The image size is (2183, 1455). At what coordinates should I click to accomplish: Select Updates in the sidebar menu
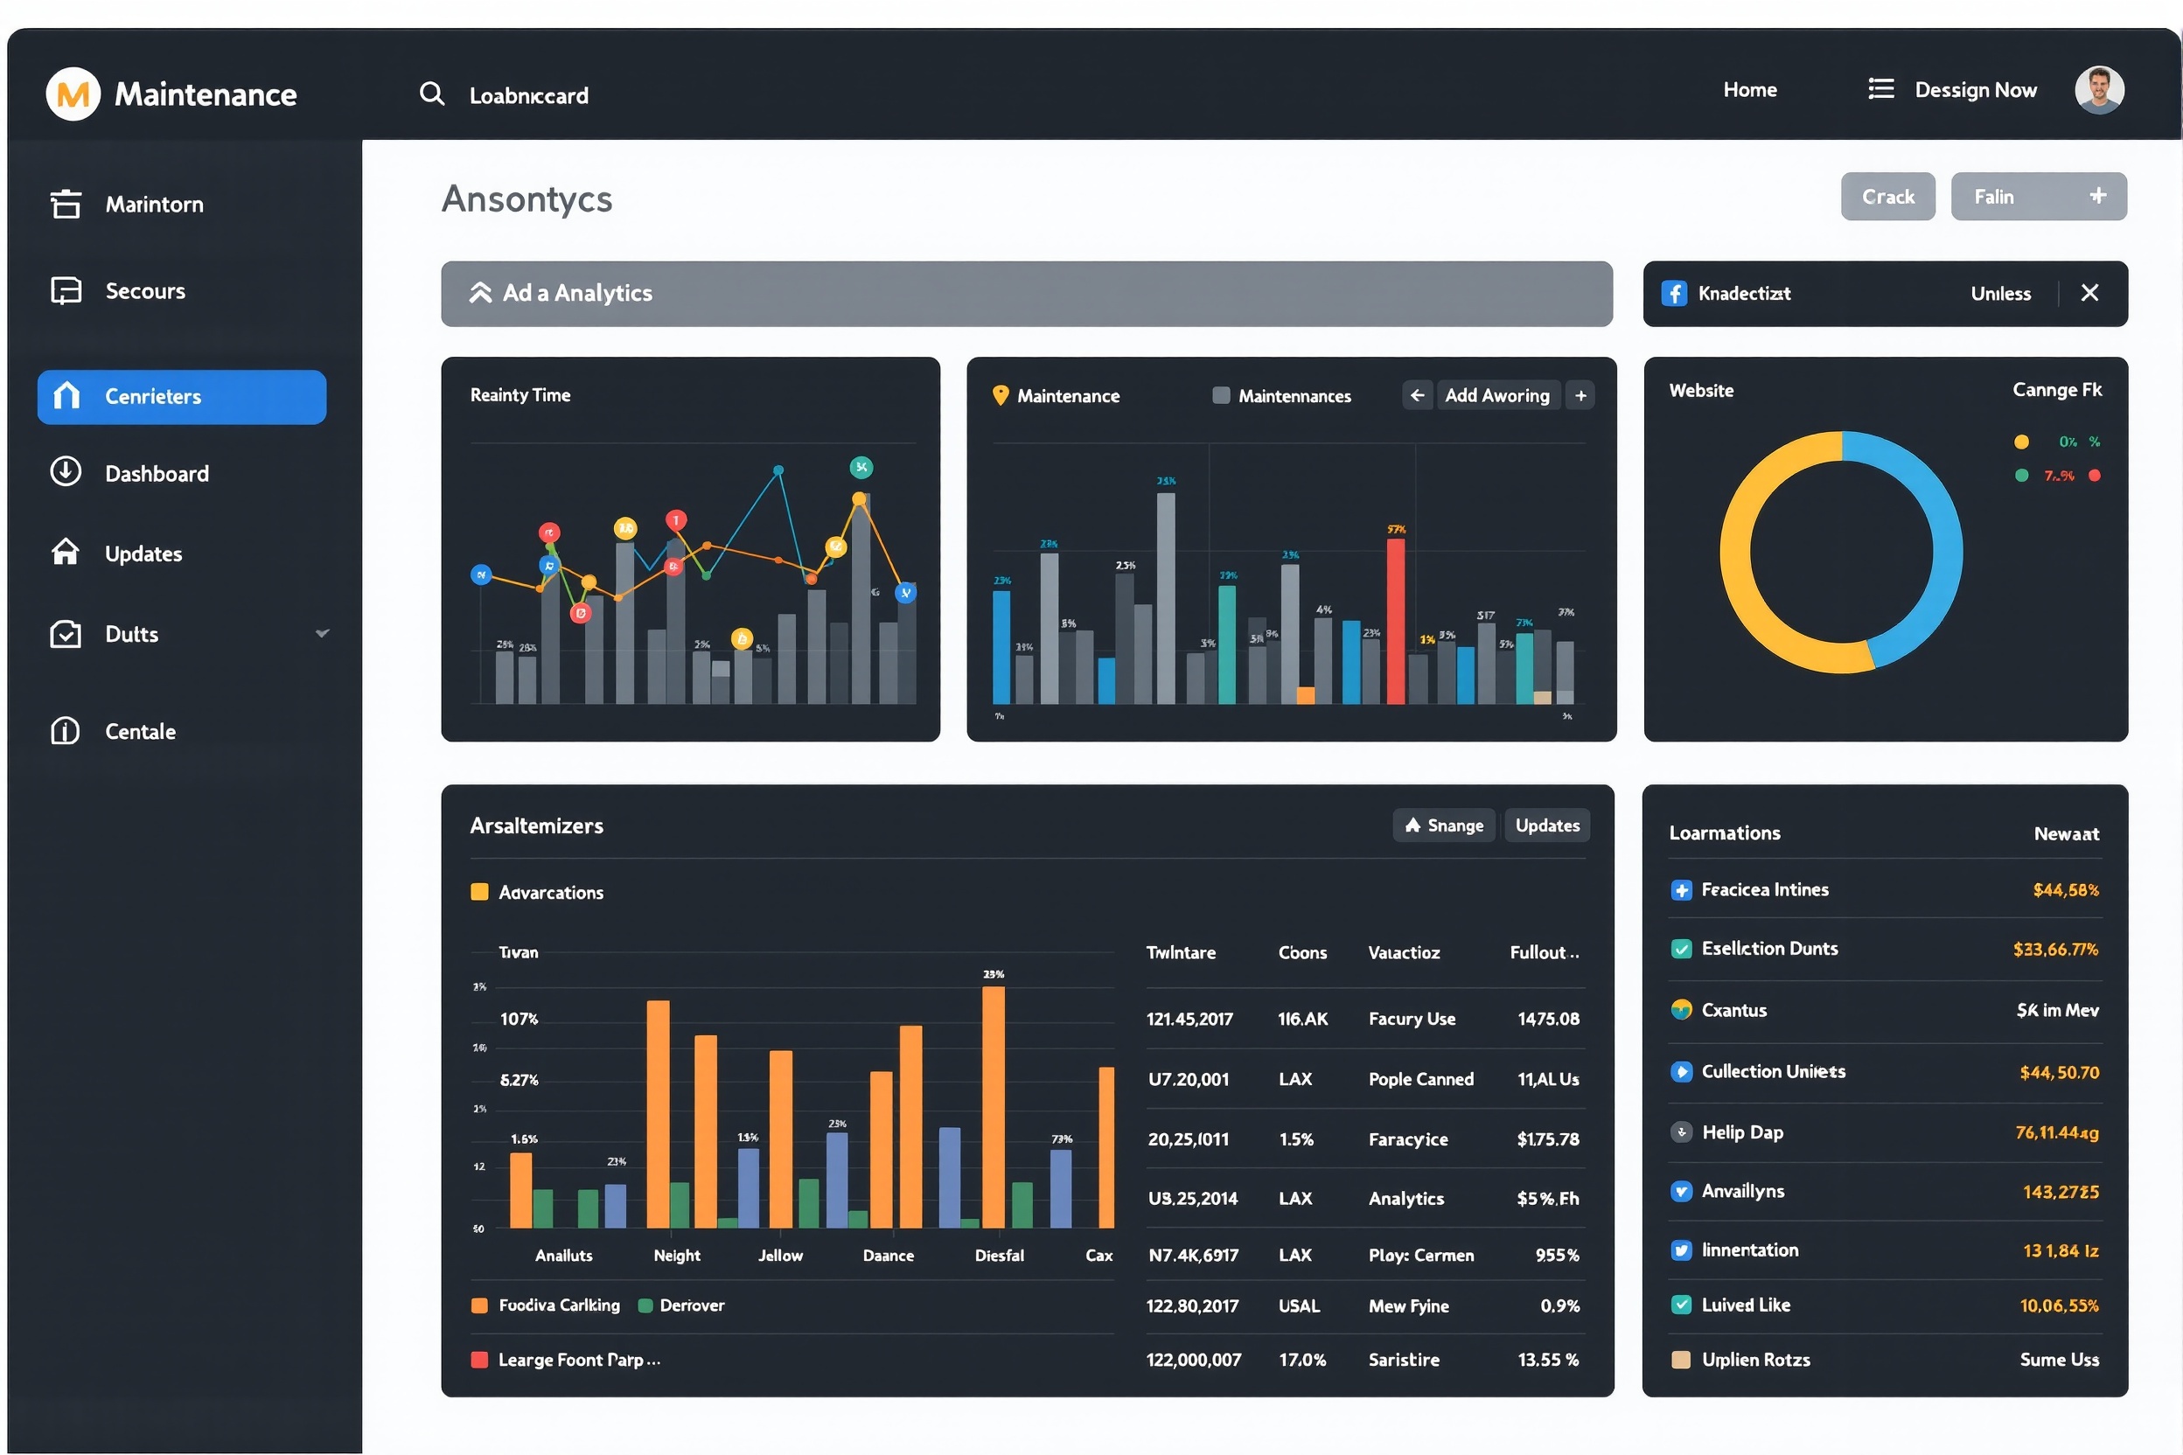point(143,554)
